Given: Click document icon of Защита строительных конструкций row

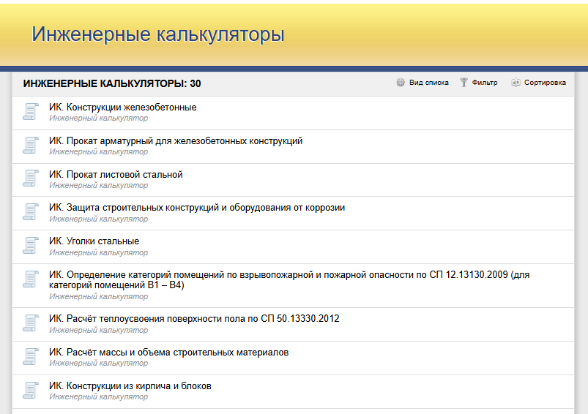Looking at the screenshot, I should pos(31,212).
